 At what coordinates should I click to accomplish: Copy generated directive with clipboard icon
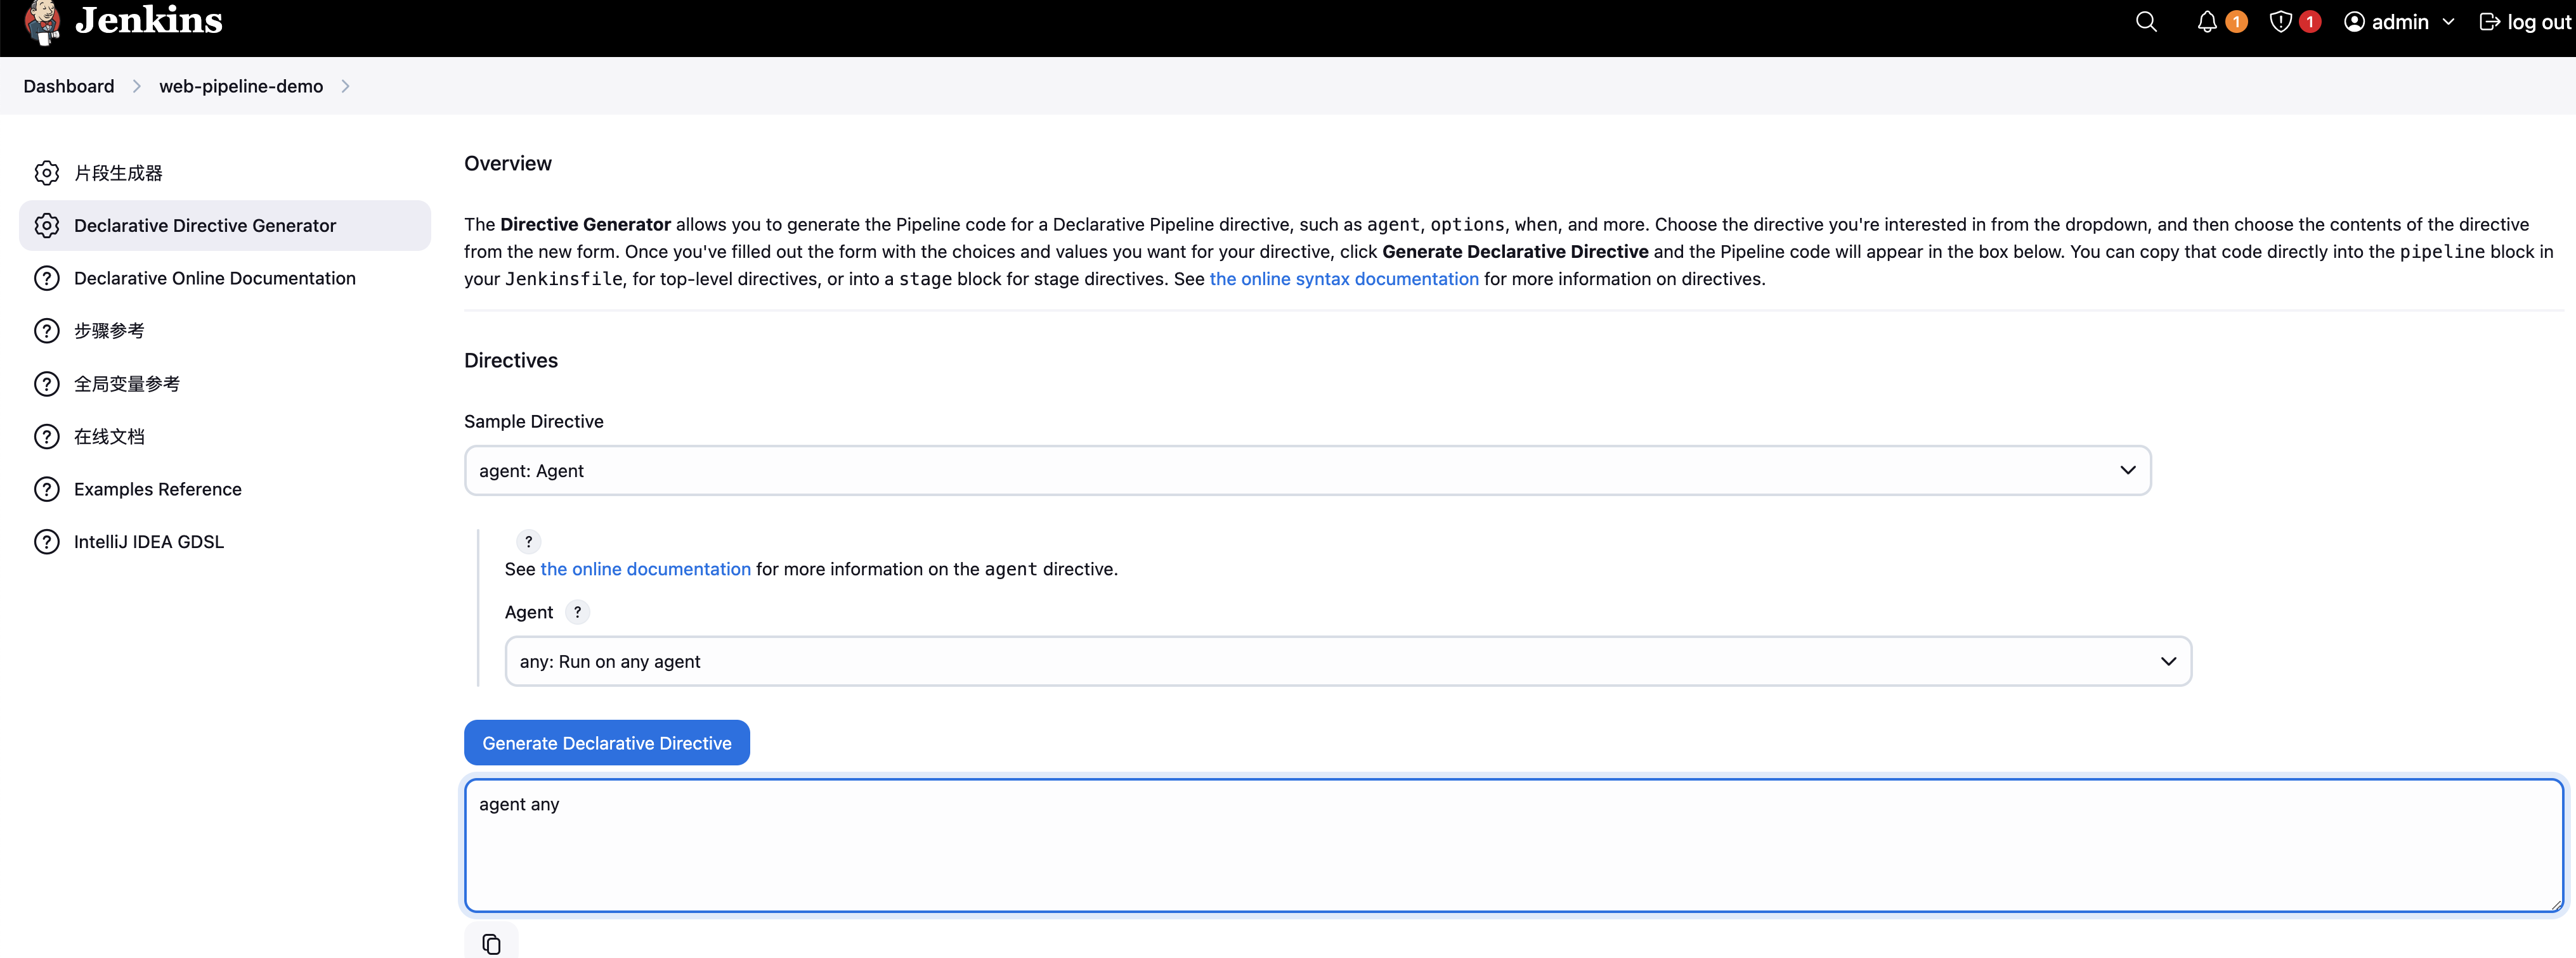coord(491,943)
